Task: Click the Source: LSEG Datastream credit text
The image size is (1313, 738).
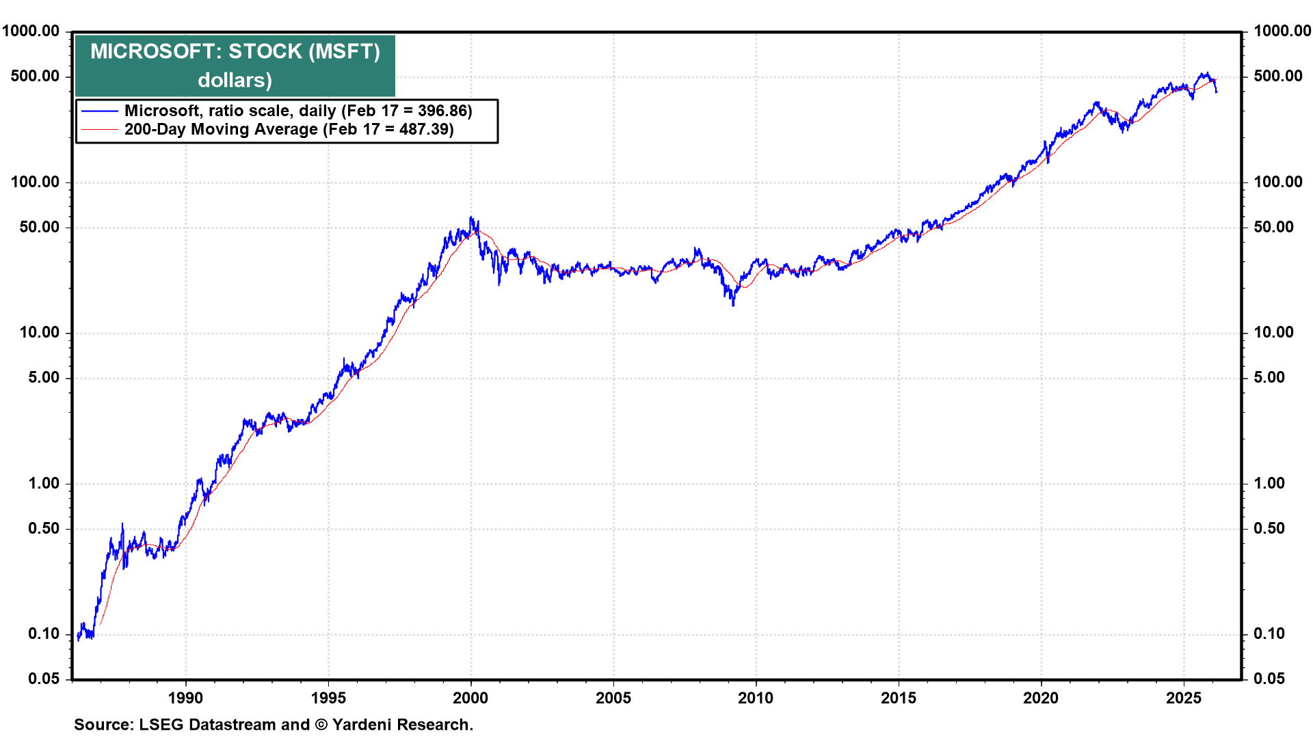Action: pyautogui.click(x=274, y=724)
